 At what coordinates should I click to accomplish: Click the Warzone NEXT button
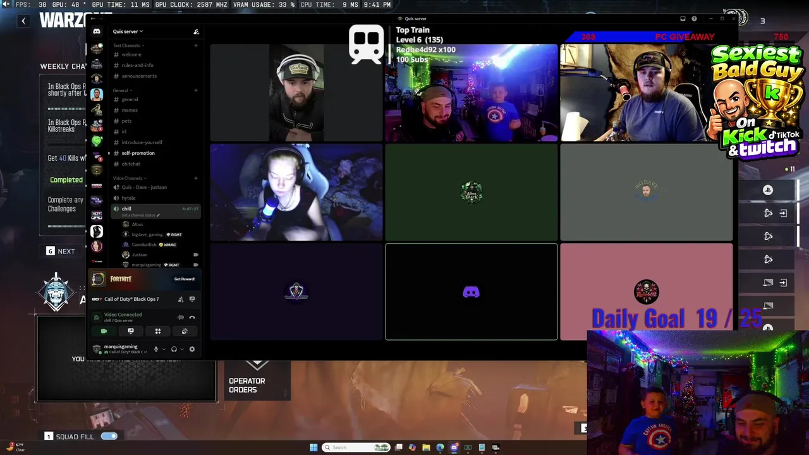(61, 252)
